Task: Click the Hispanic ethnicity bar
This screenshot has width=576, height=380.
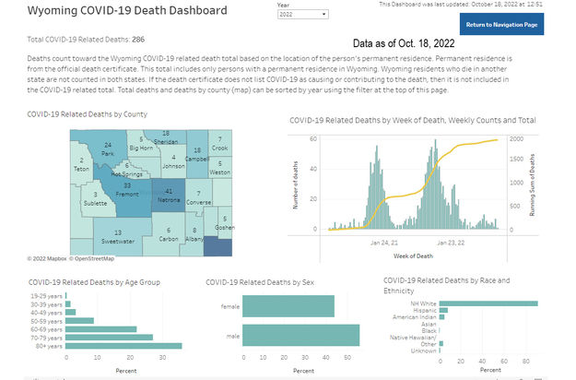Action: coord(443,311)
